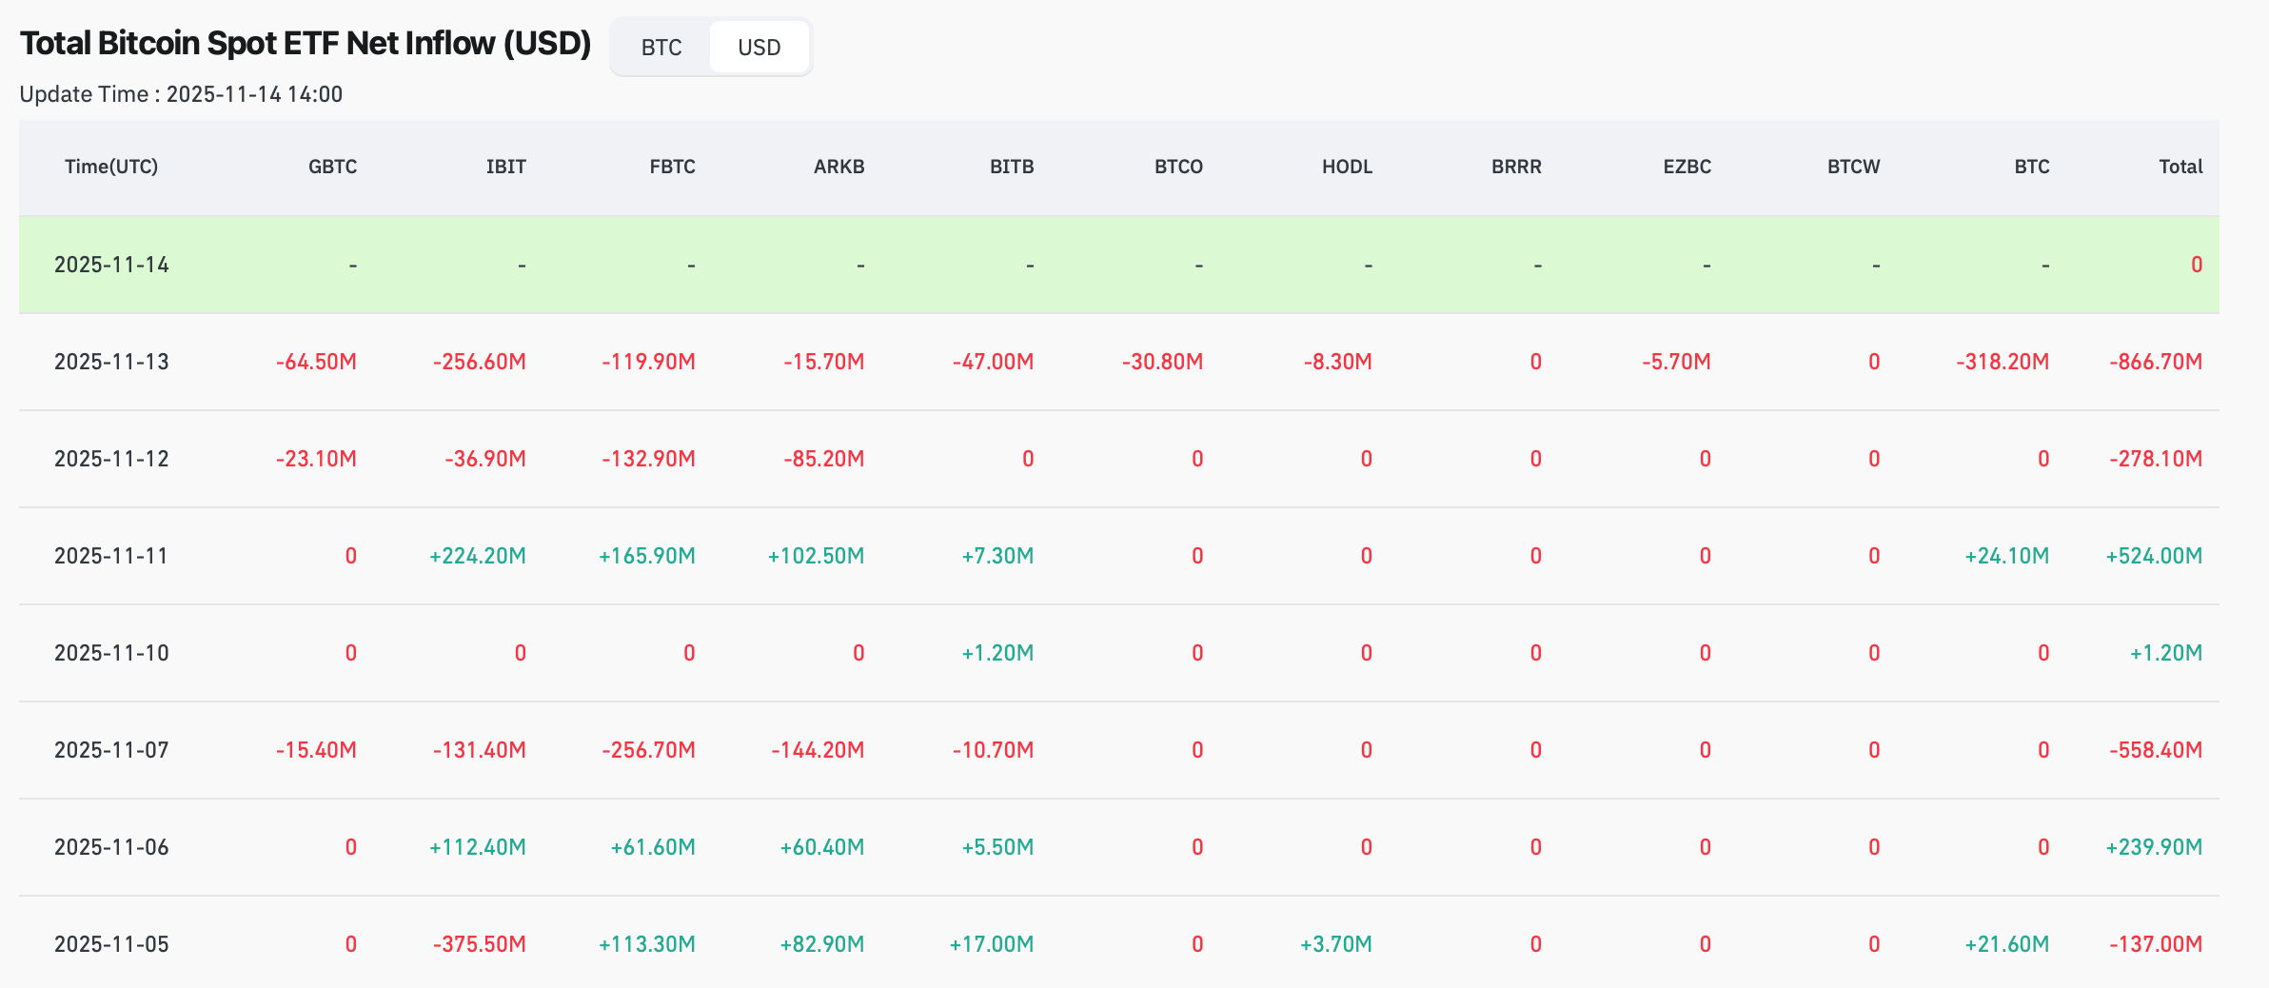Image resolution: width=2269 pixels, height=988 pixels.
Task: Click the -318.20M value in 2025-11-13 row
Action: tap(2003, 362)
